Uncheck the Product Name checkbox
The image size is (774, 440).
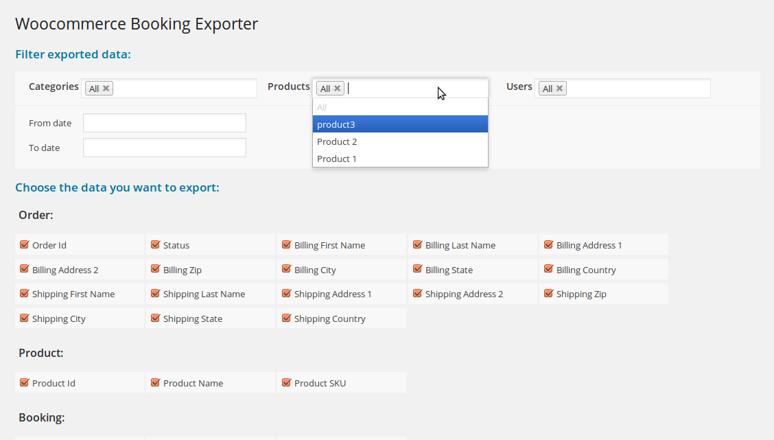(155, 382)
